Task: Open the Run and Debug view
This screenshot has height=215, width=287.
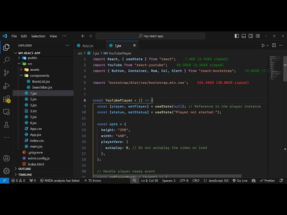Action: tap(6, 86)
